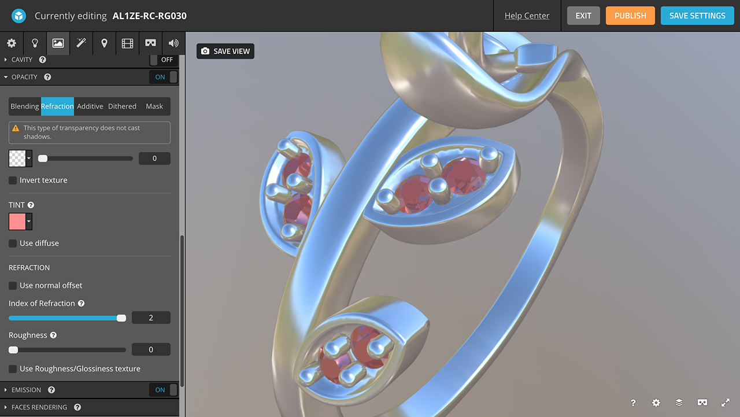The image size is (740, 417).
Task: Select the Dithered opacity mode
Action: click(122, 106)
